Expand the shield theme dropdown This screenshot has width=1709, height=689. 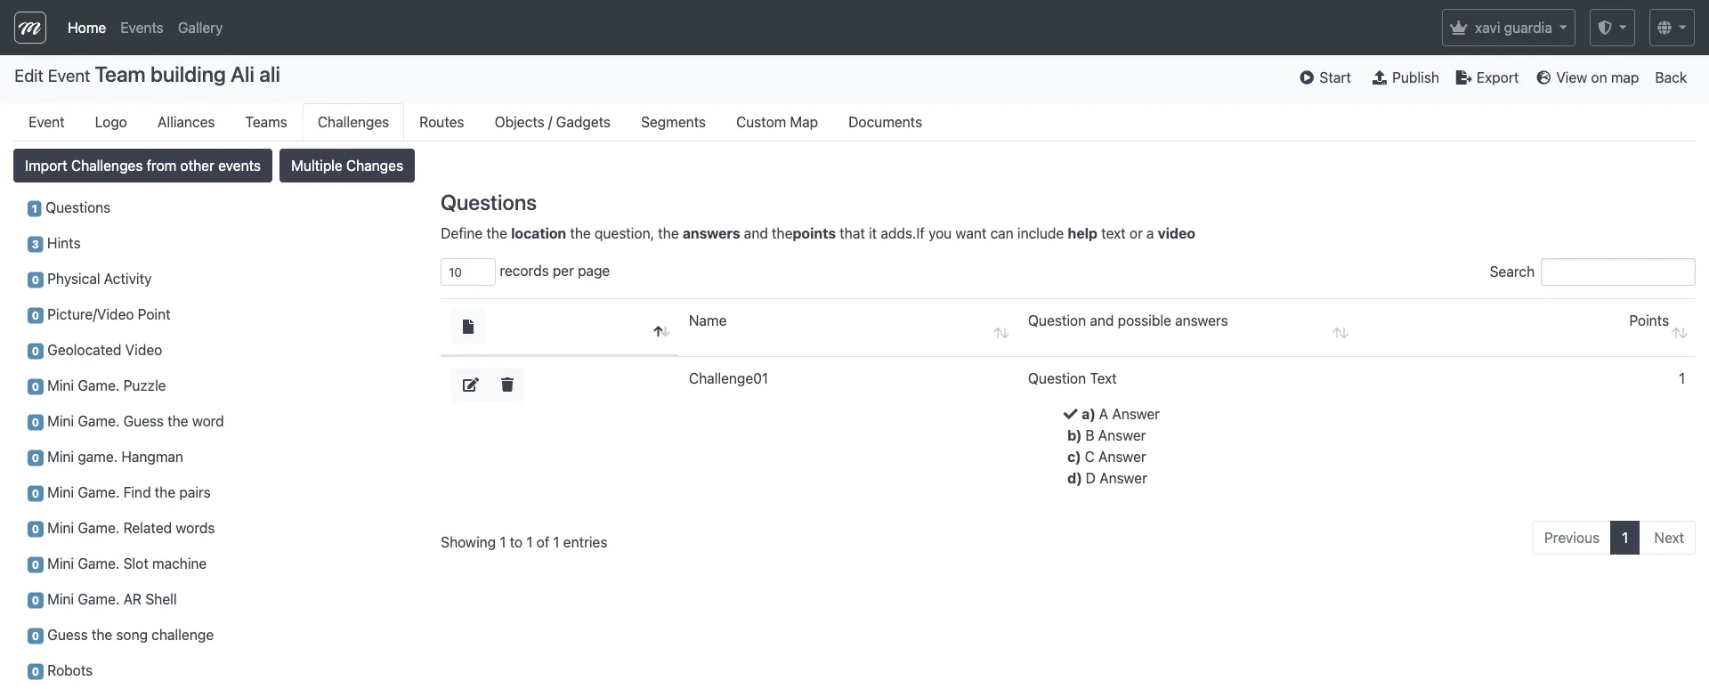point(1612,28)
